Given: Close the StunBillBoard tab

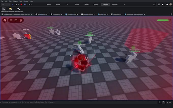Looking at the screenshot, I should (47, 14).
